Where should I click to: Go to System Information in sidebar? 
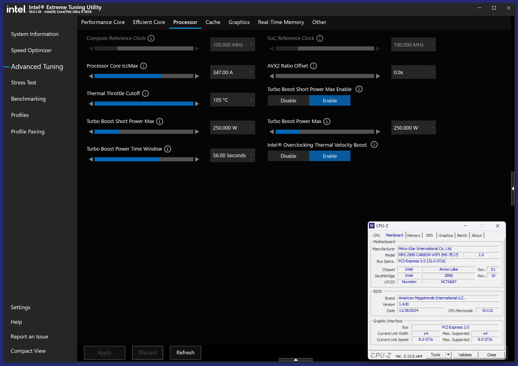coord(35,34)
